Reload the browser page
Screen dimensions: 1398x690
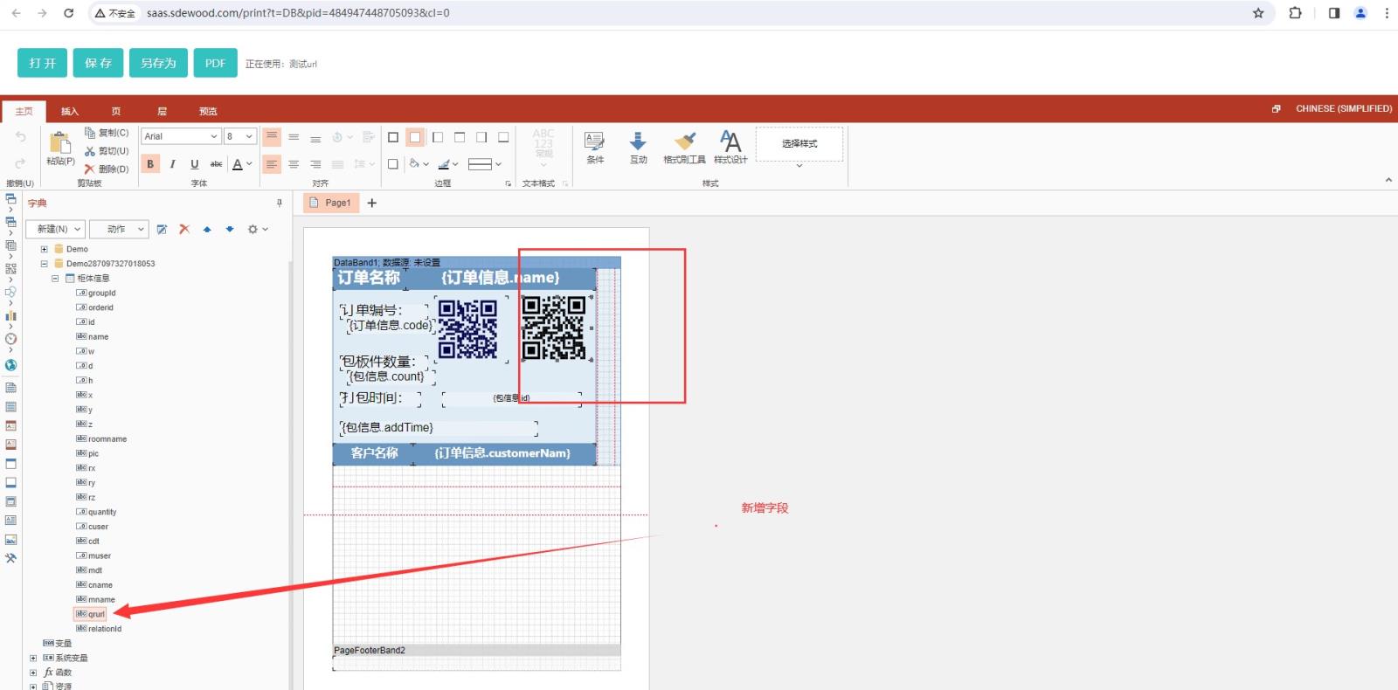point(68,13)
